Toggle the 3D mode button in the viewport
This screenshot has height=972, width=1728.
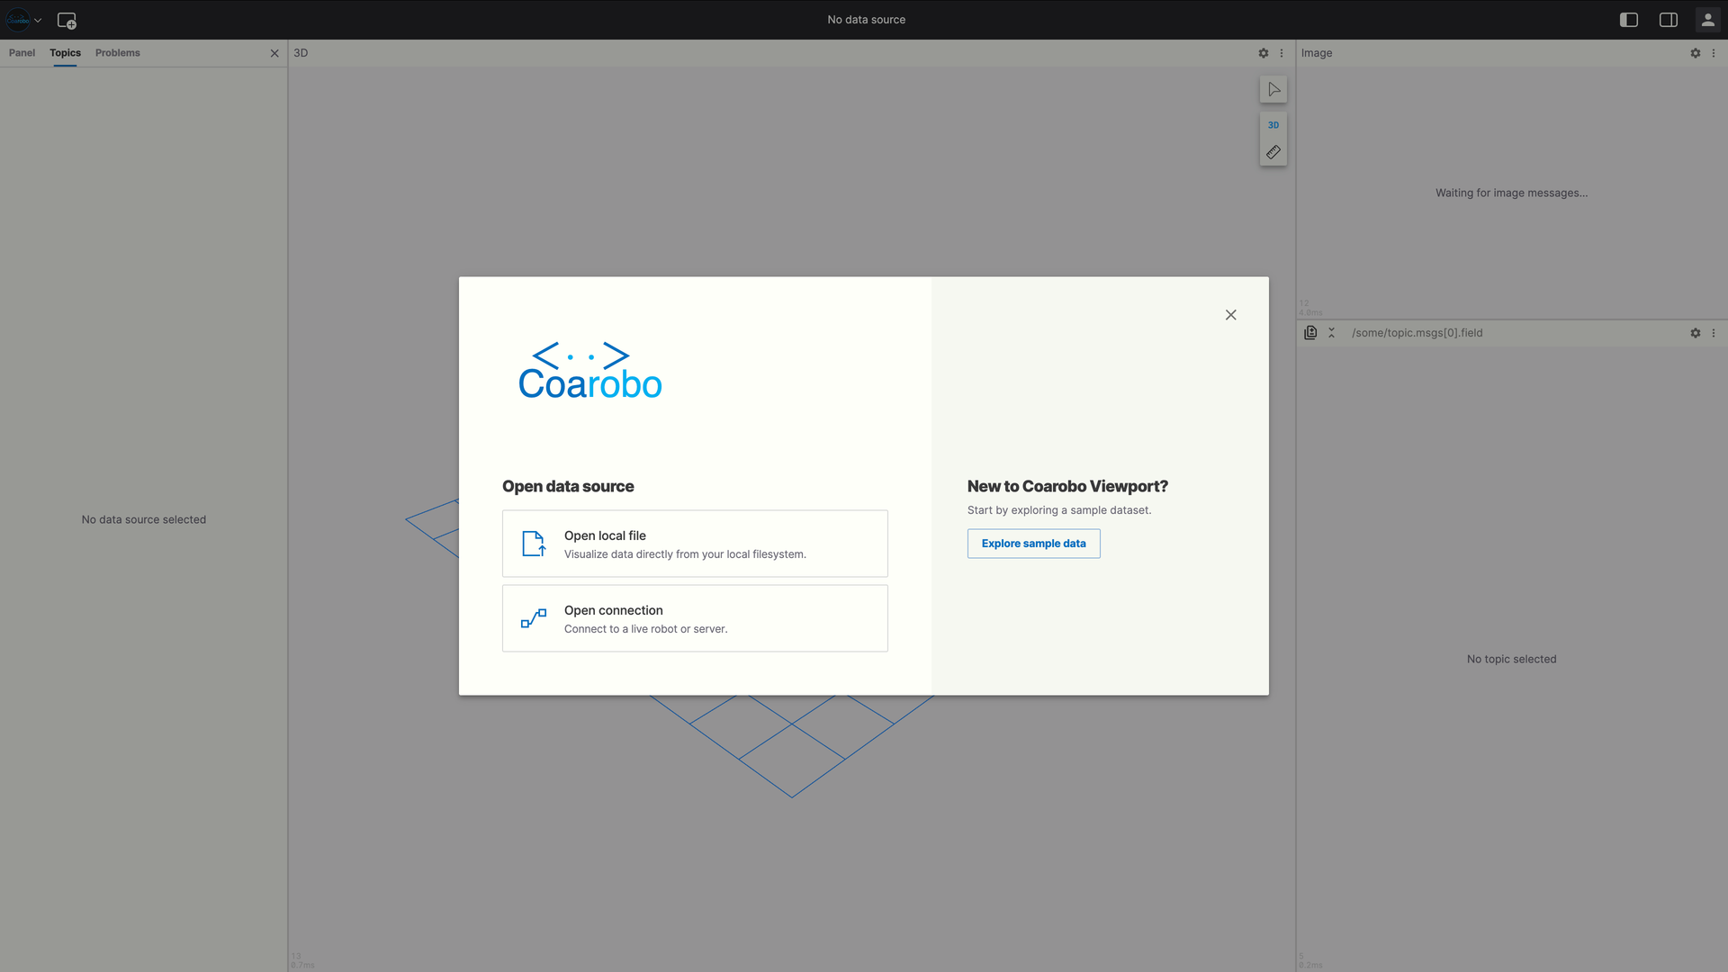tap(1273, 125)
